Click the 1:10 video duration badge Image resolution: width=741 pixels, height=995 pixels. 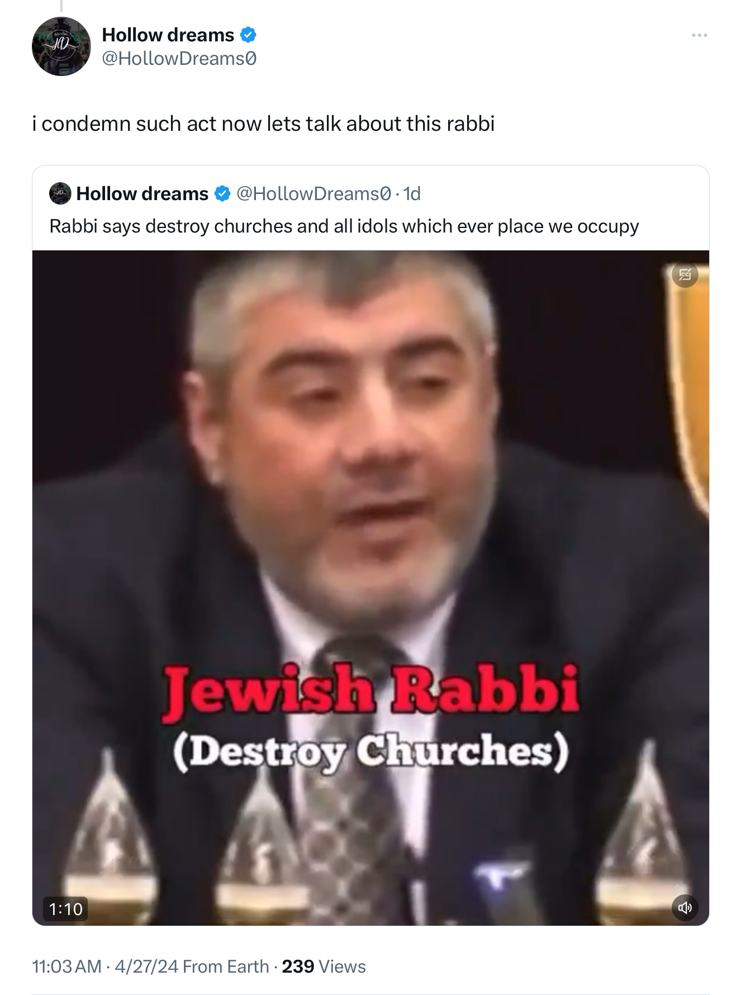point(66,909)
